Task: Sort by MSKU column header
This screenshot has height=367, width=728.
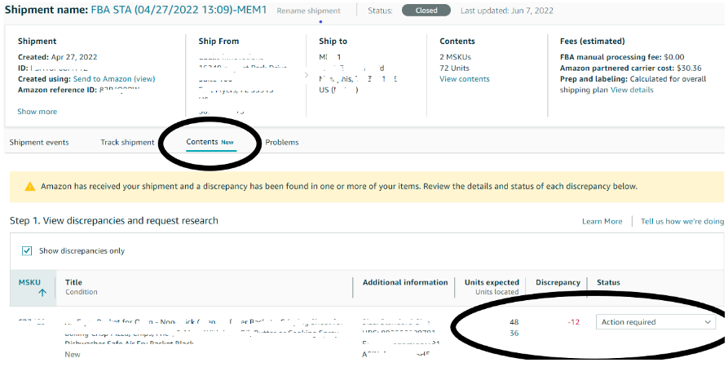Action: tap(29, 282)
